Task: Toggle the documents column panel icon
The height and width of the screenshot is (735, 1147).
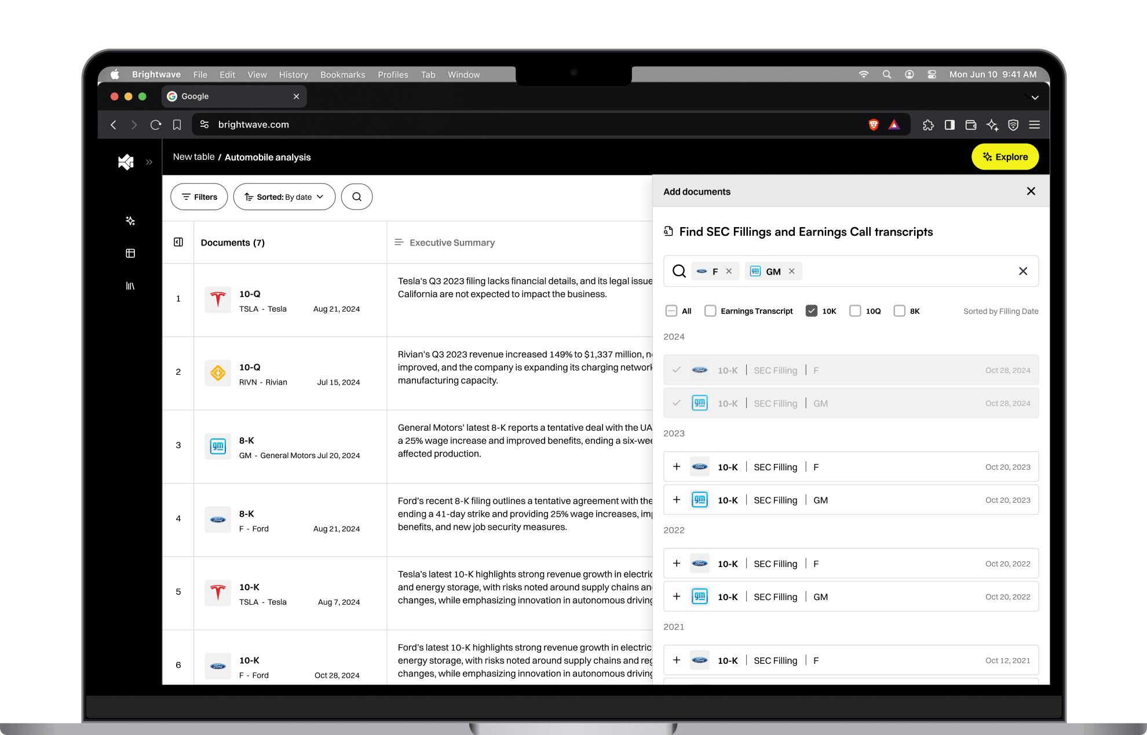Action: coord(178,242)
